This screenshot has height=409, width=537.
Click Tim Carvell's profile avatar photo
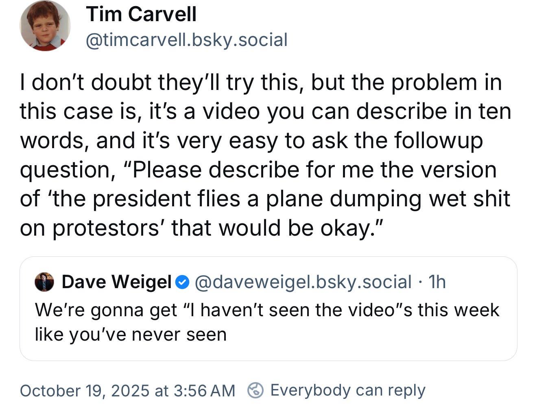[x=45, y=26]
